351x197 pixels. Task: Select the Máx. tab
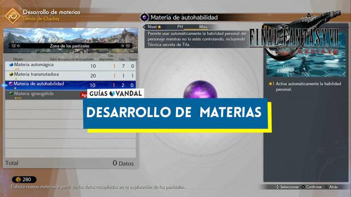click(203, 27)
